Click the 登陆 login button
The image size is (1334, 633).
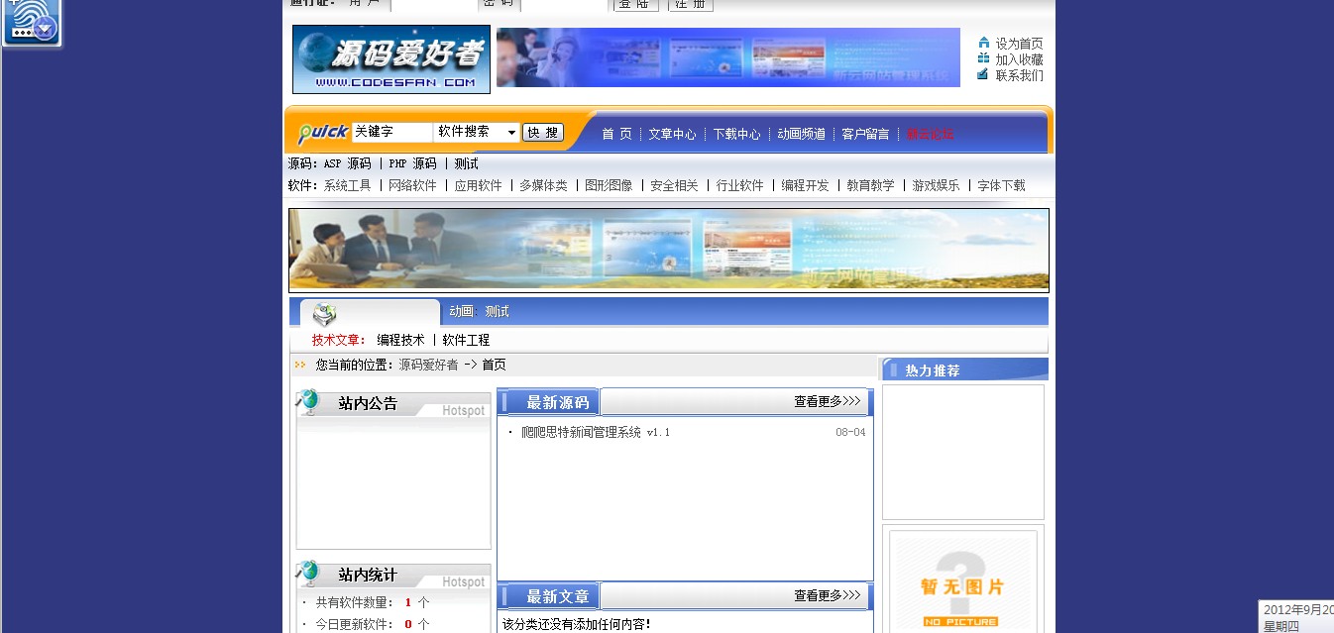pos(635,4)
